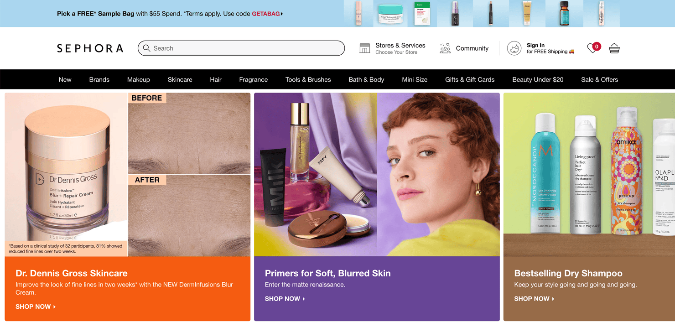Open the Hair menu
Image resolution: width=675 pixels, height=327 pixels.
point(216,79)
